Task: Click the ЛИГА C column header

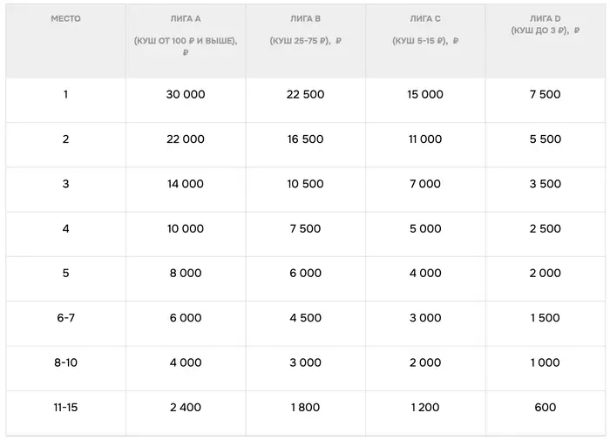Action: click(424, 18)
